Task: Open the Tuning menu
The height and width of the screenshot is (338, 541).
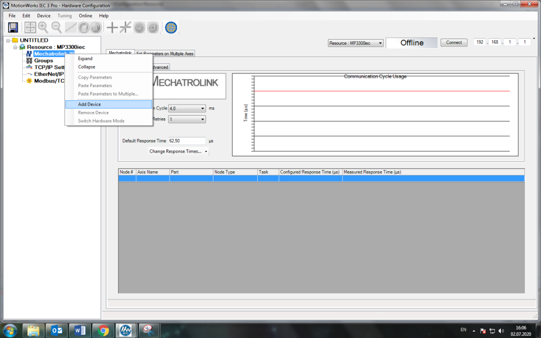Action: (64, 15)
